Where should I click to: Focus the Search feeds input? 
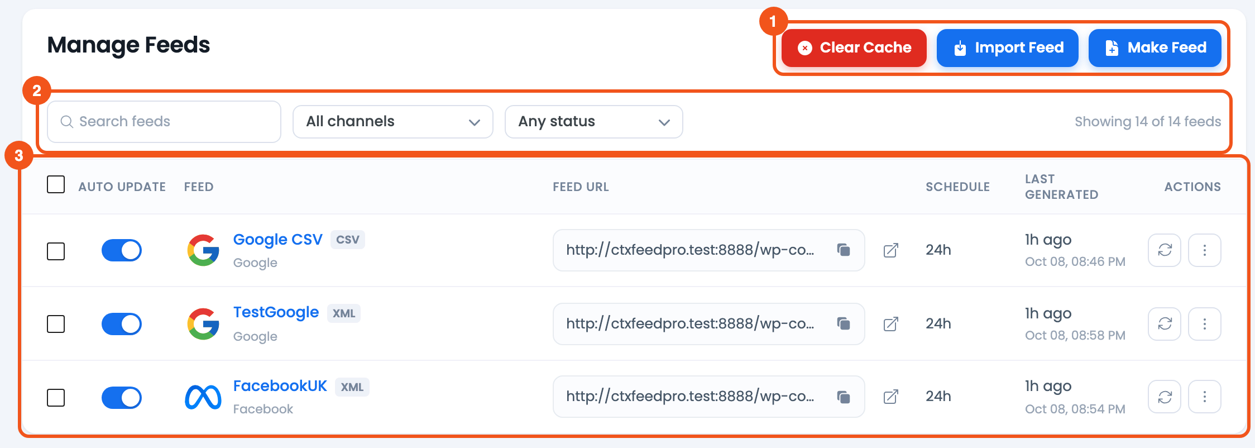click(164, 122)
